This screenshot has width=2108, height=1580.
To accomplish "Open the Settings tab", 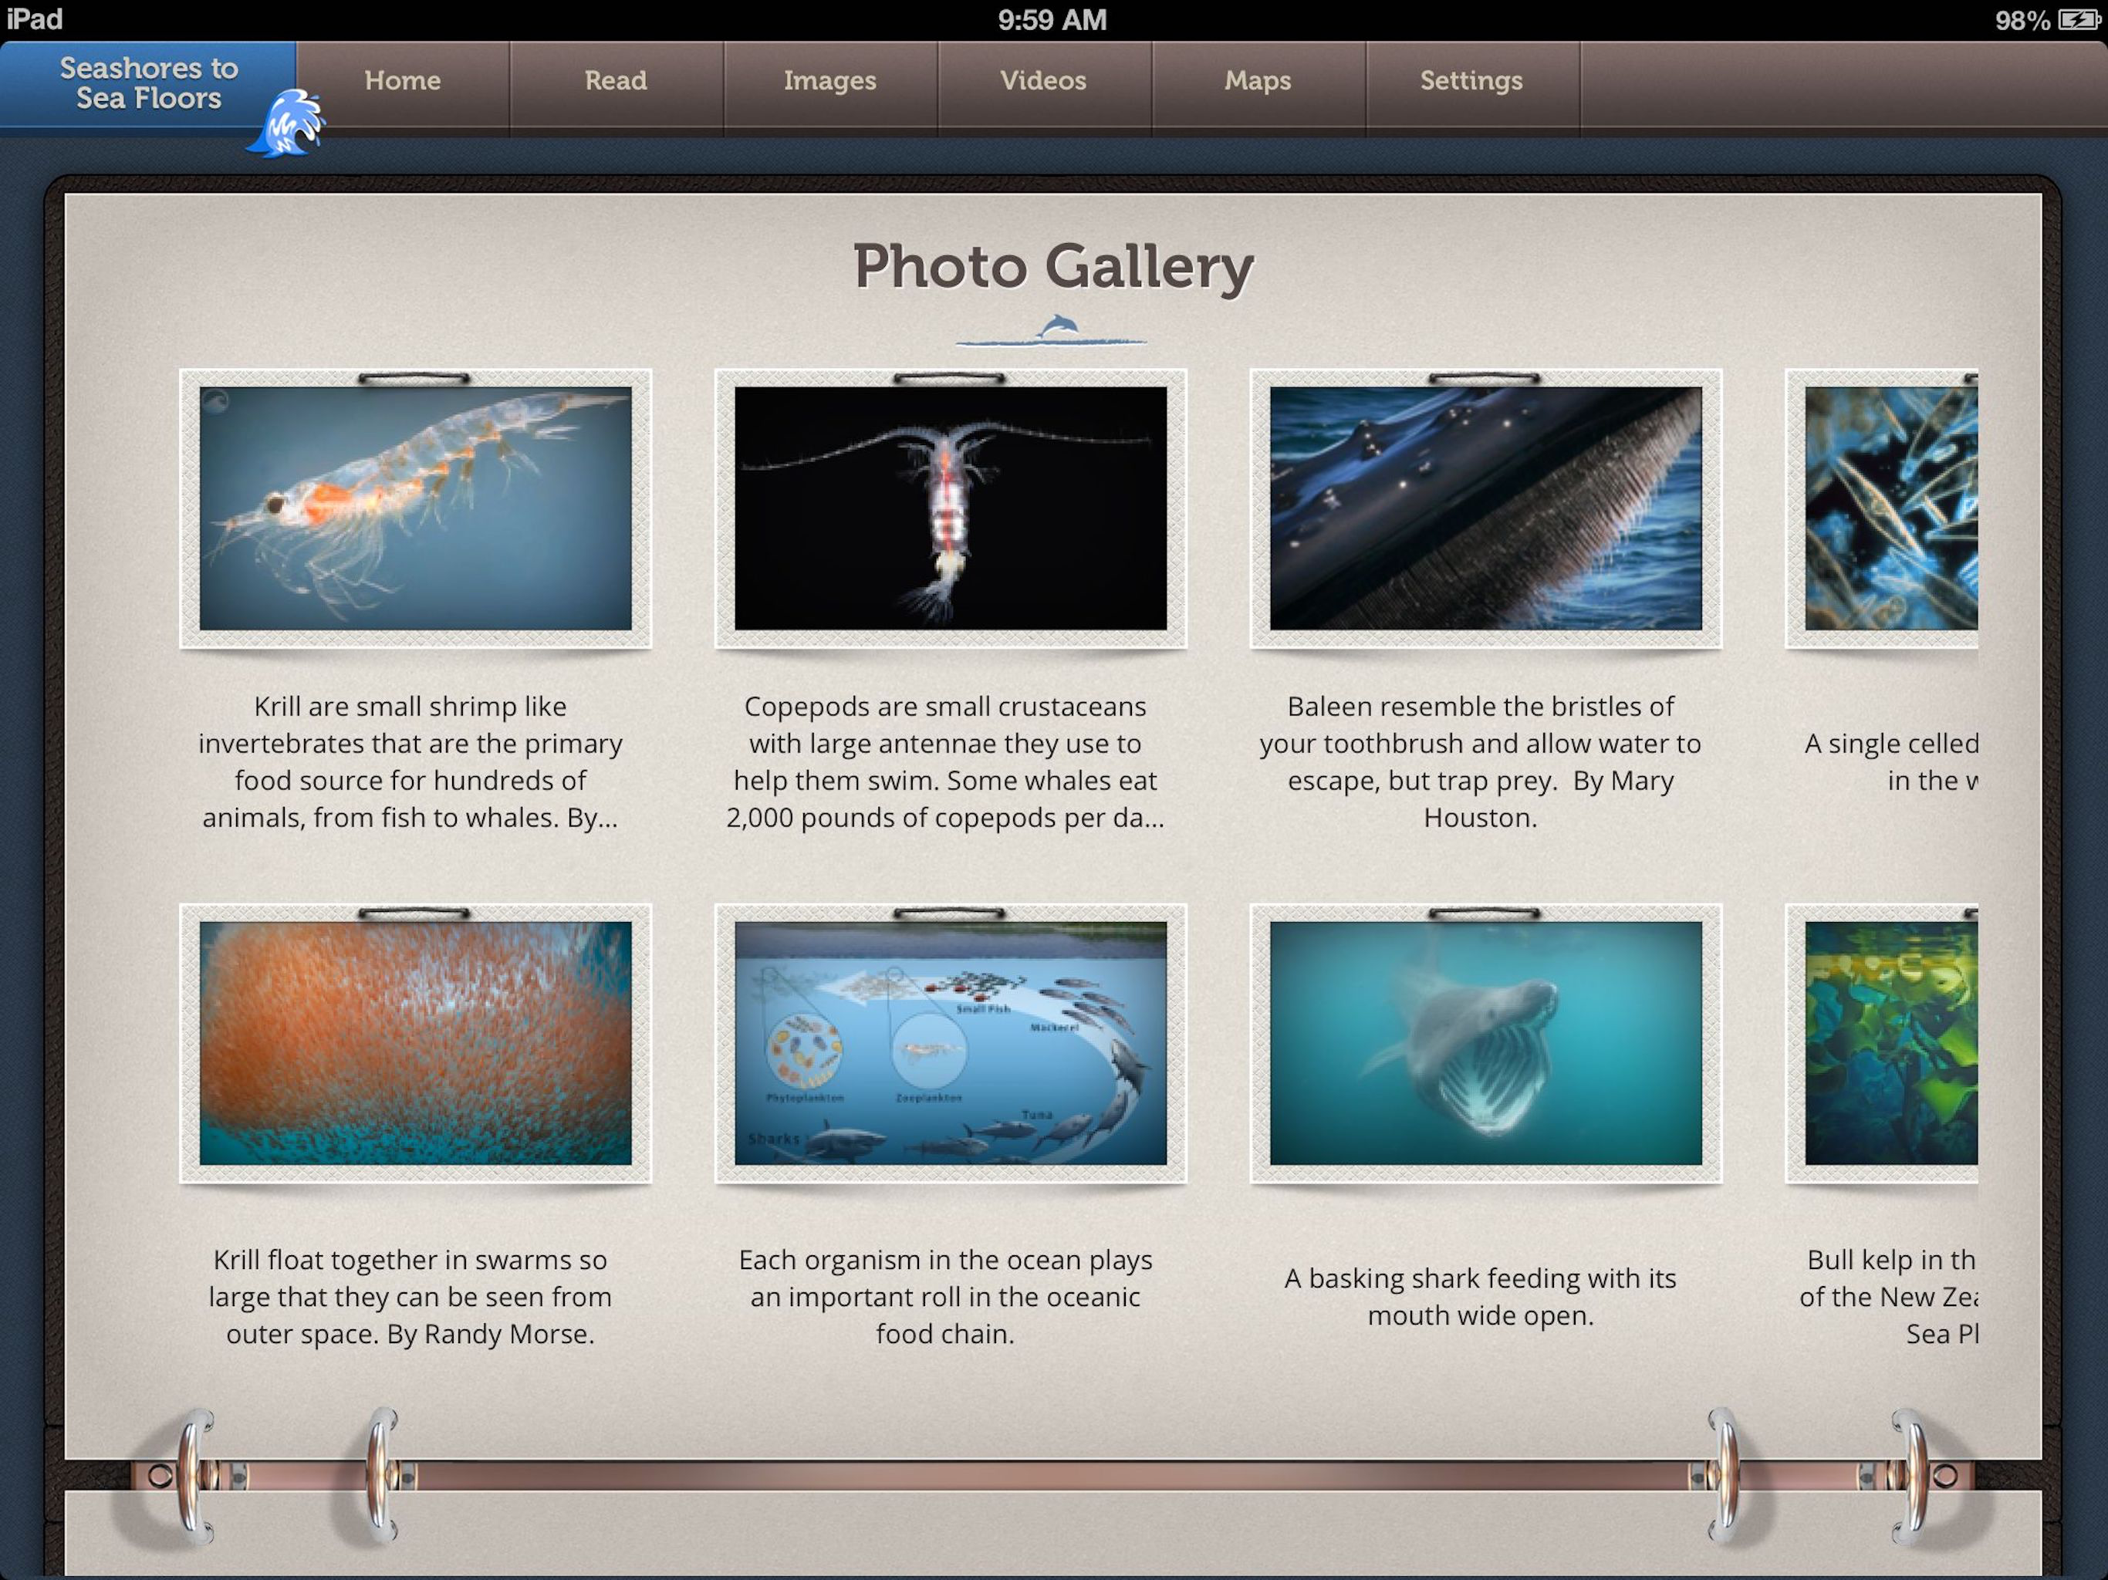I will [1471, 81].
